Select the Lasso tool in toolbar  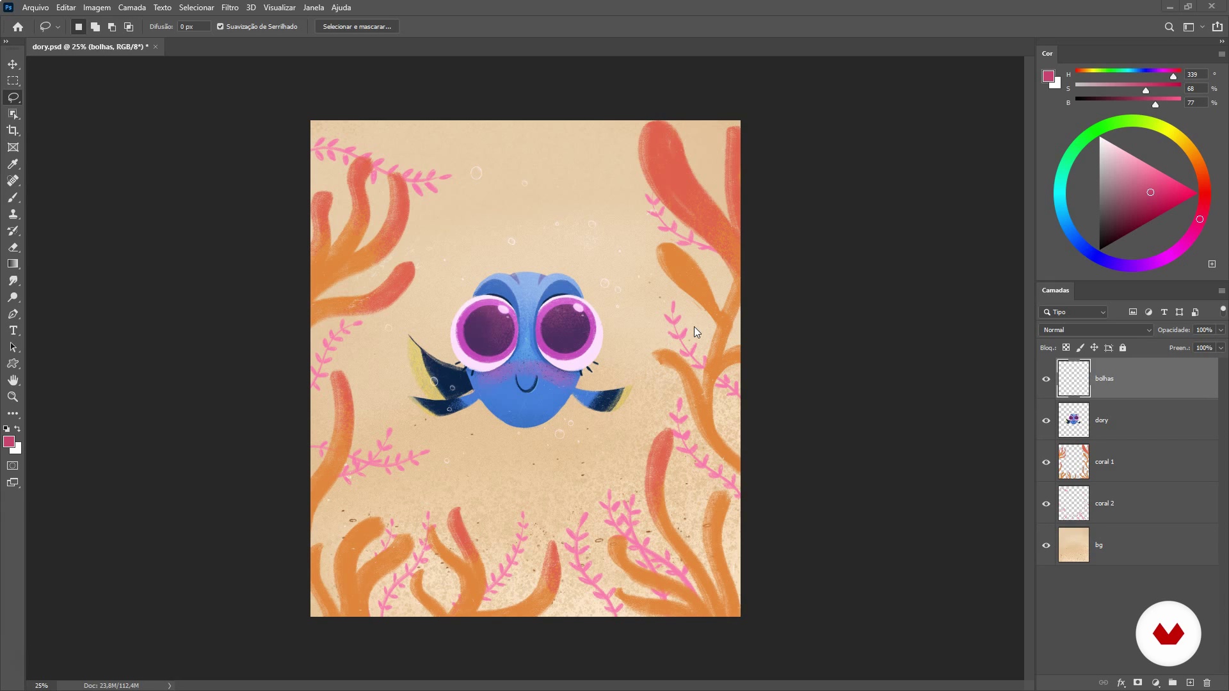(x=13, y=98)
